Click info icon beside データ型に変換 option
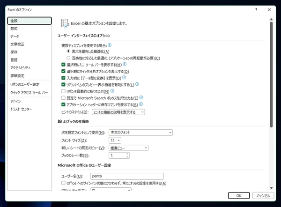Viewport: 281px width, 207px height. [124, 77]
